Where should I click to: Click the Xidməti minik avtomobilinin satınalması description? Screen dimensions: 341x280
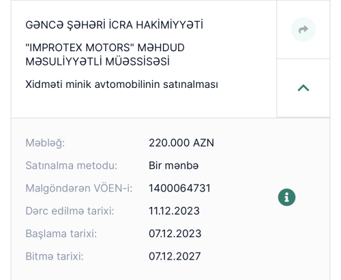tap(121, 84)
